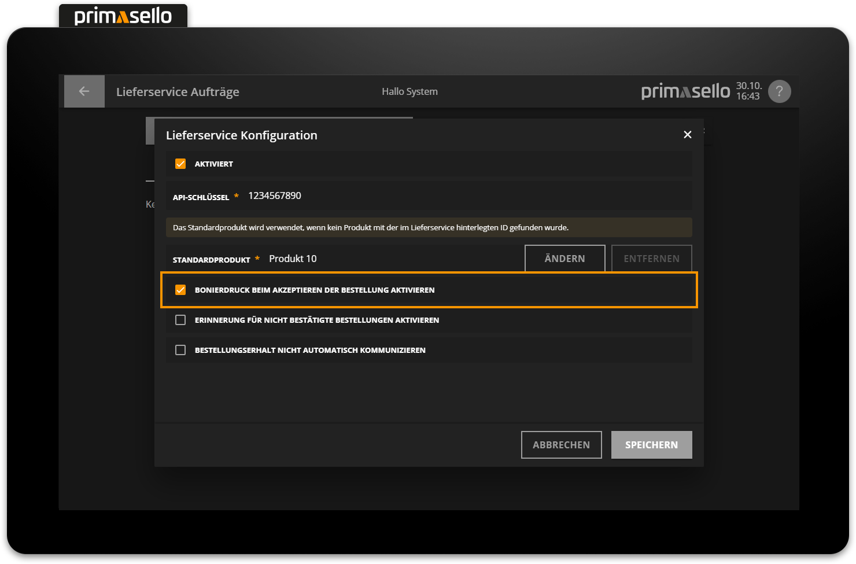Close the Lieferservice Konfiguration dialog
Image resolution: width=856 pixels, height=564 pixels.
pyautogui.click(x=687, y=134)
